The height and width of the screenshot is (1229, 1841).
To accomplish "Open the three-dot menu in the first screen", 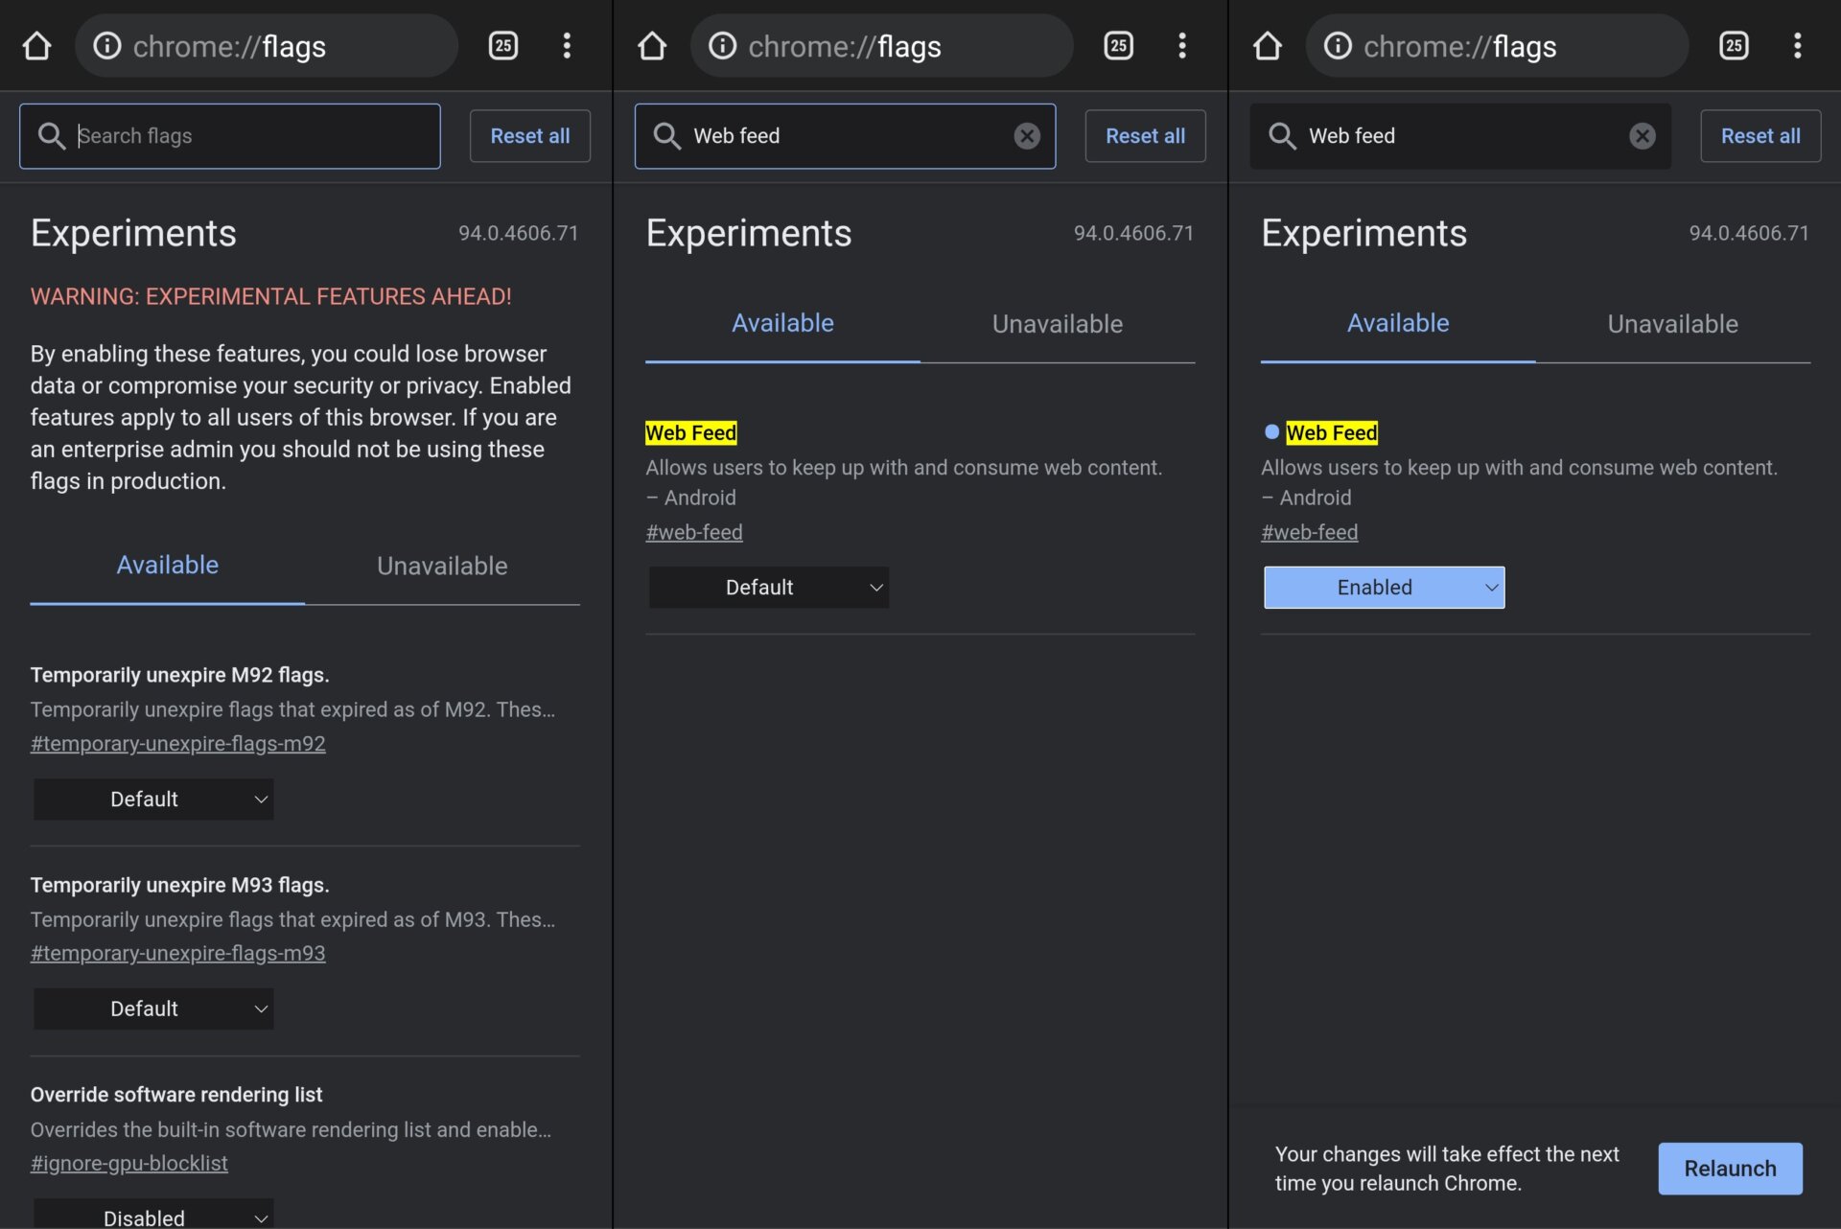I will [568, 45].
